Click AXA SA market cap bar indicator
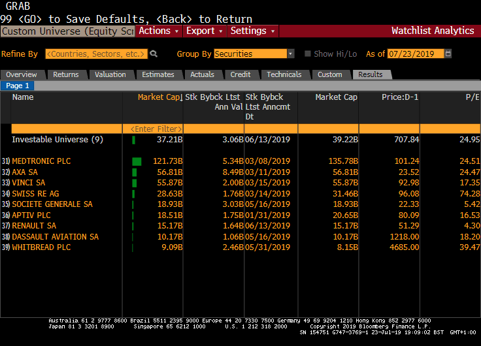481x346 pixels. point(134,172)
